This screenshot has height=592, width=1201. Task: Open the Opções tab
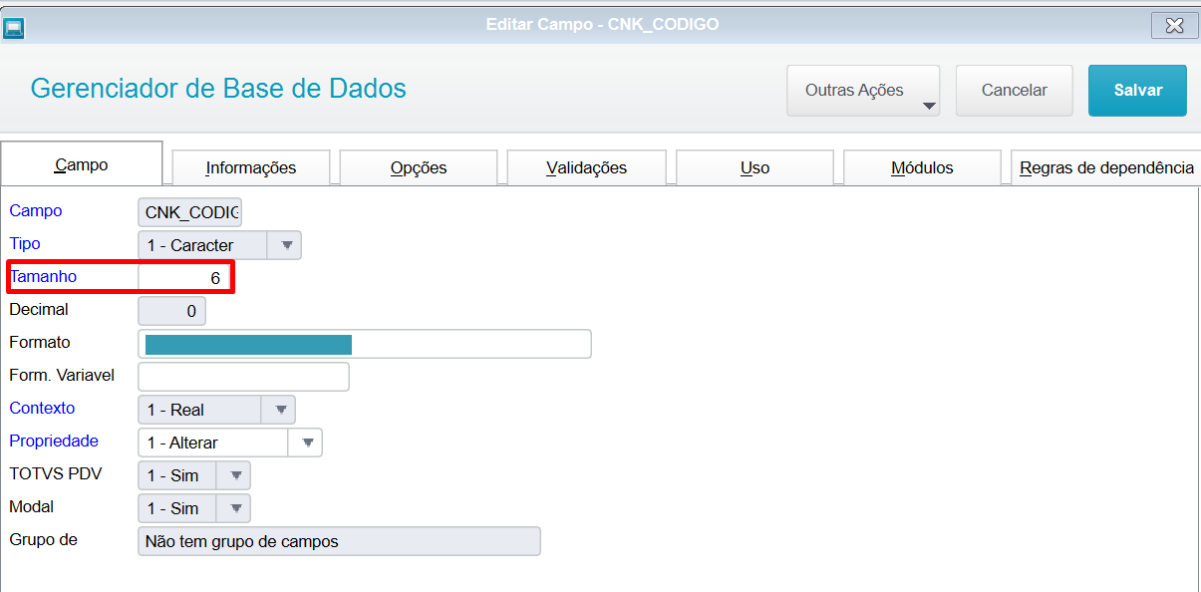[419, 167]
